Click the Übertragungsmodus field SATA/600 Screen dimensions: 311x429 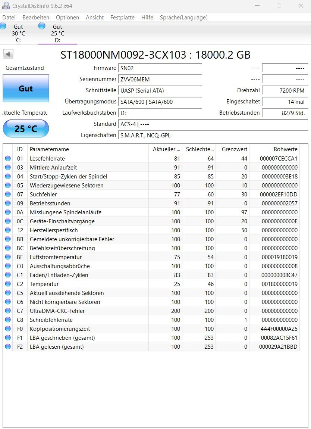pyautogui.click(x=160, y=102)
